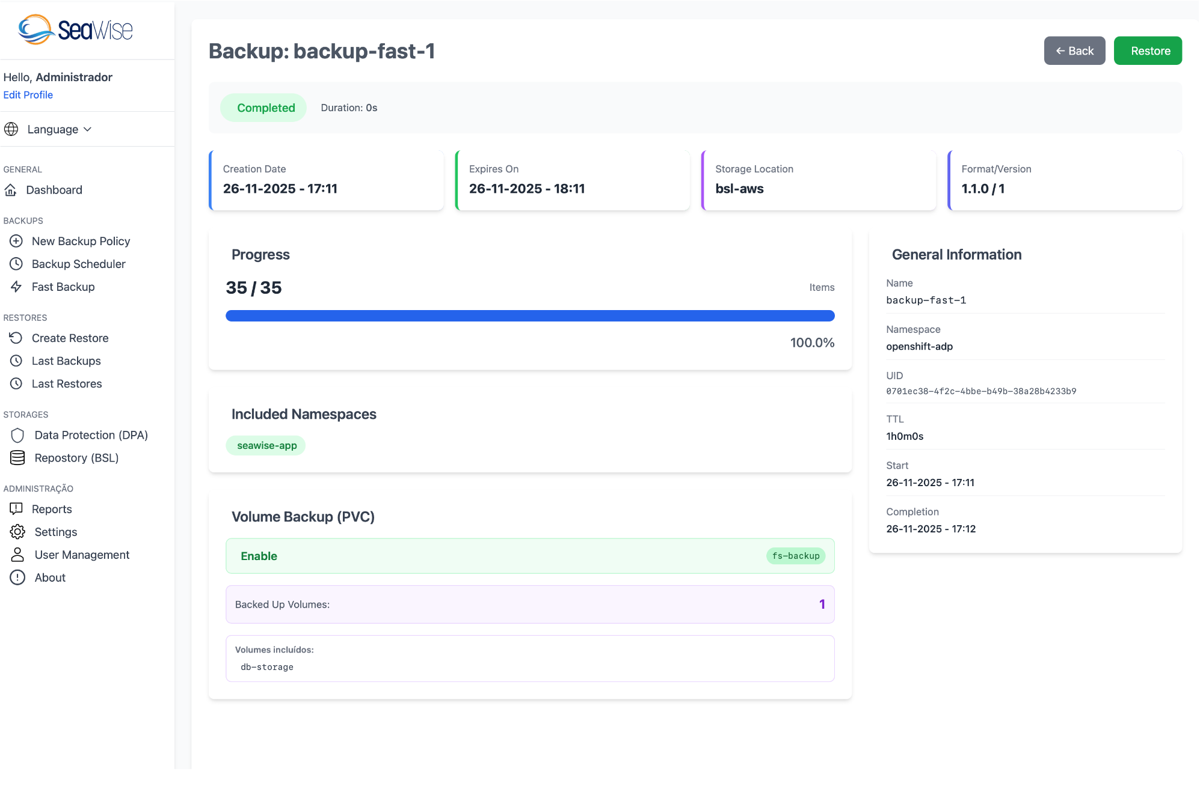Select the Fast Backup lightning icon
The image size is (1203, 789).
click(16, 287)
